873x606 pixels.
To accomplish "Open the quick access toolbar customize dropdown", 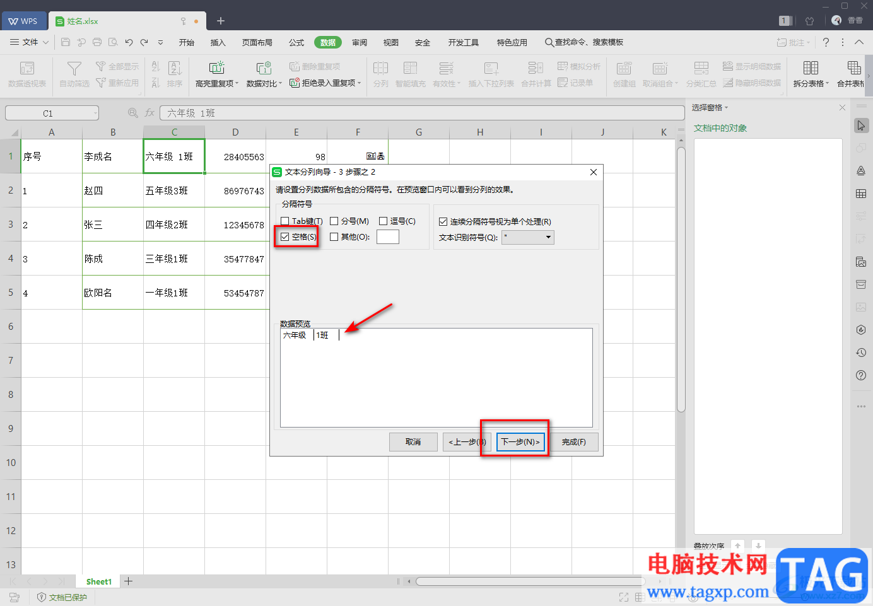I will 160,42.
